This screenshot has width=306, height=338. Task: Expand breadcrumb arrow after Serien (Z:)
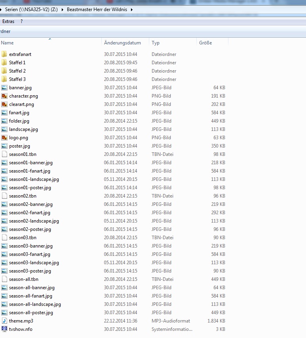point(63,10)
